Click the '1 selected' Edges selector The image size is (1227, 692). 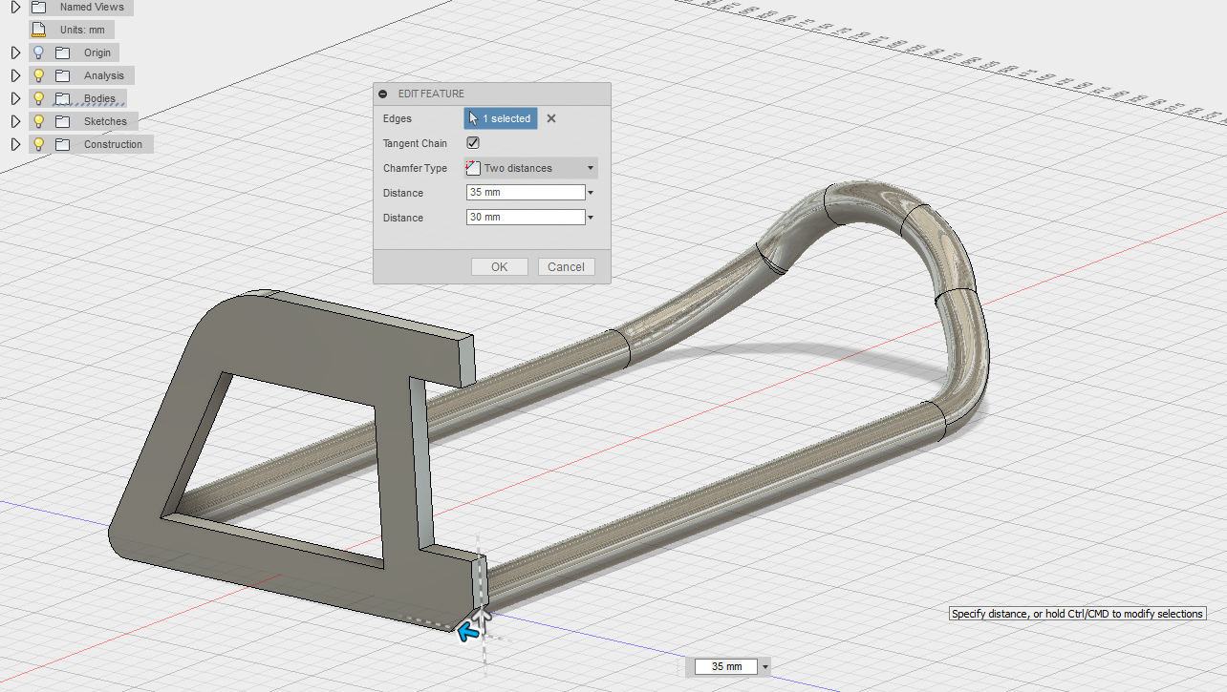click(501, 118)
